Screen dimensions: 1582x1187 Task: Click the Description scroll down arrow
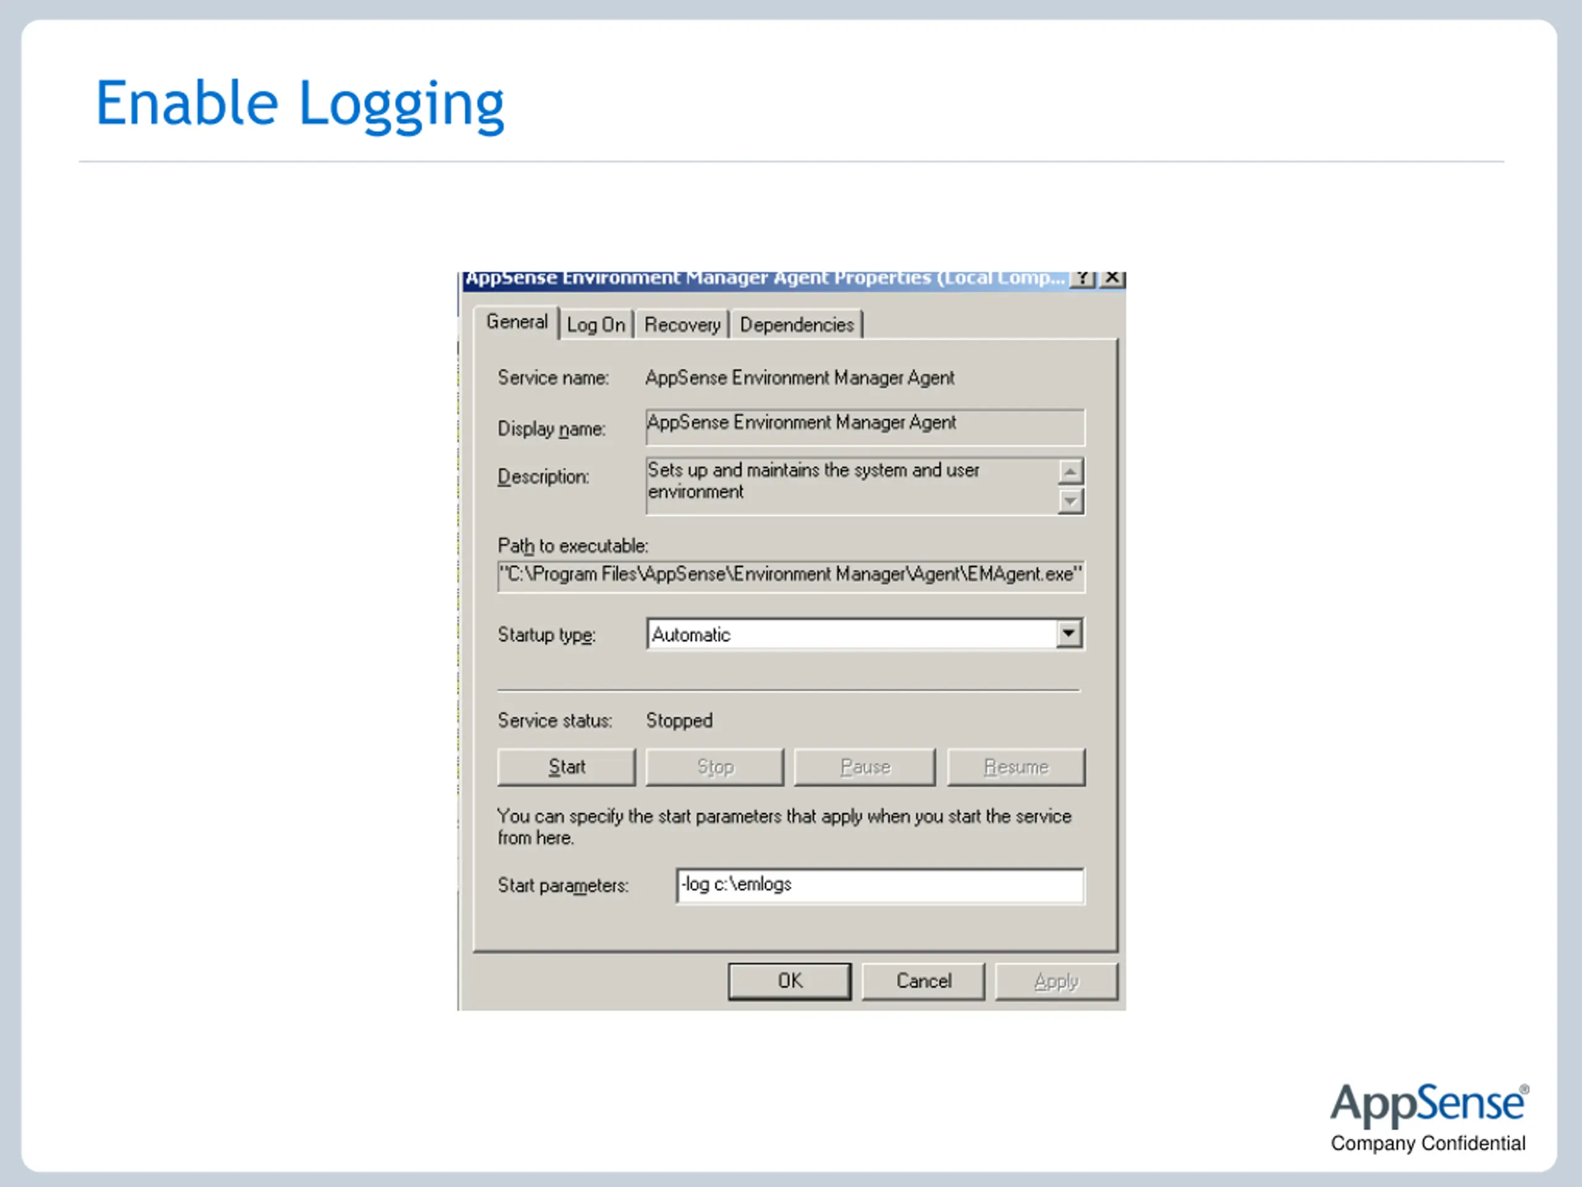pos(1071,501)
